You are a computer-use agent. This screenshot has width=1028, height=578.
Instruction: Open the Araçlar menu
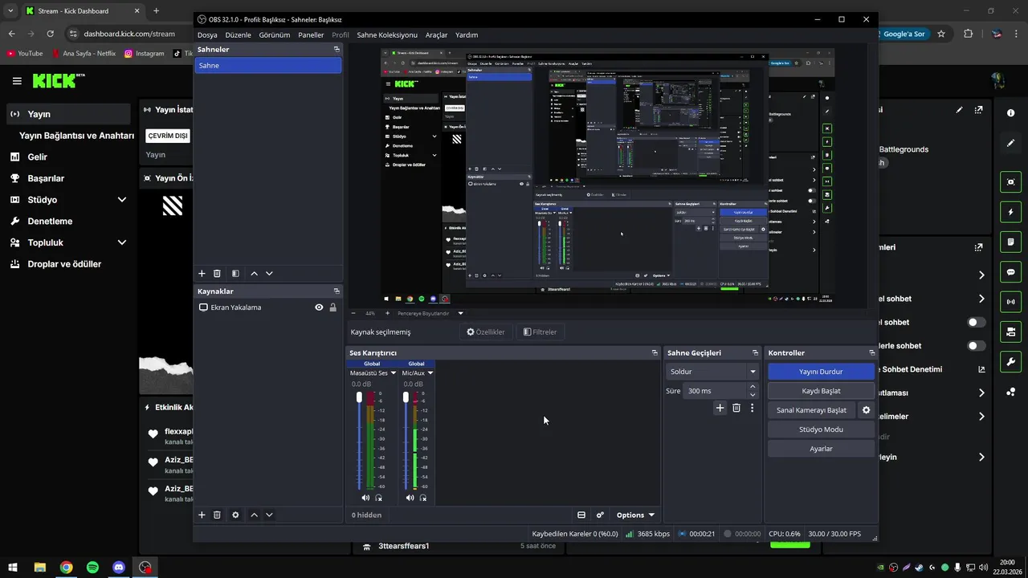coord(436,35)
